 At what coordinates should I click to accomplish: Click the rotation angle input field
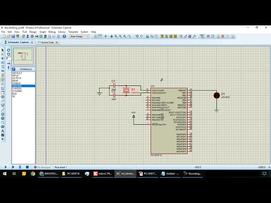tap(8, 58)
